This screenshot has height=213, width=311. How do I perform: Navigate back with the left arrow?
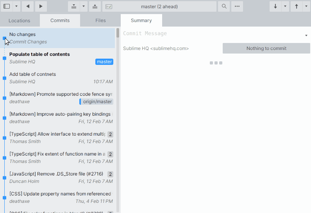click(x=28, y=6)
